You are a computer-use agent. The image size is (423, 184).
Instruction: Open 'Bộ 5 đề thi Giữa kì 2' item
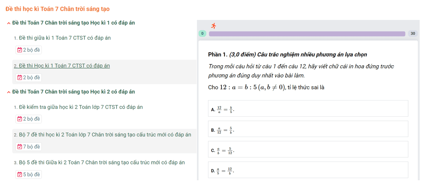[x=99, y=162]
